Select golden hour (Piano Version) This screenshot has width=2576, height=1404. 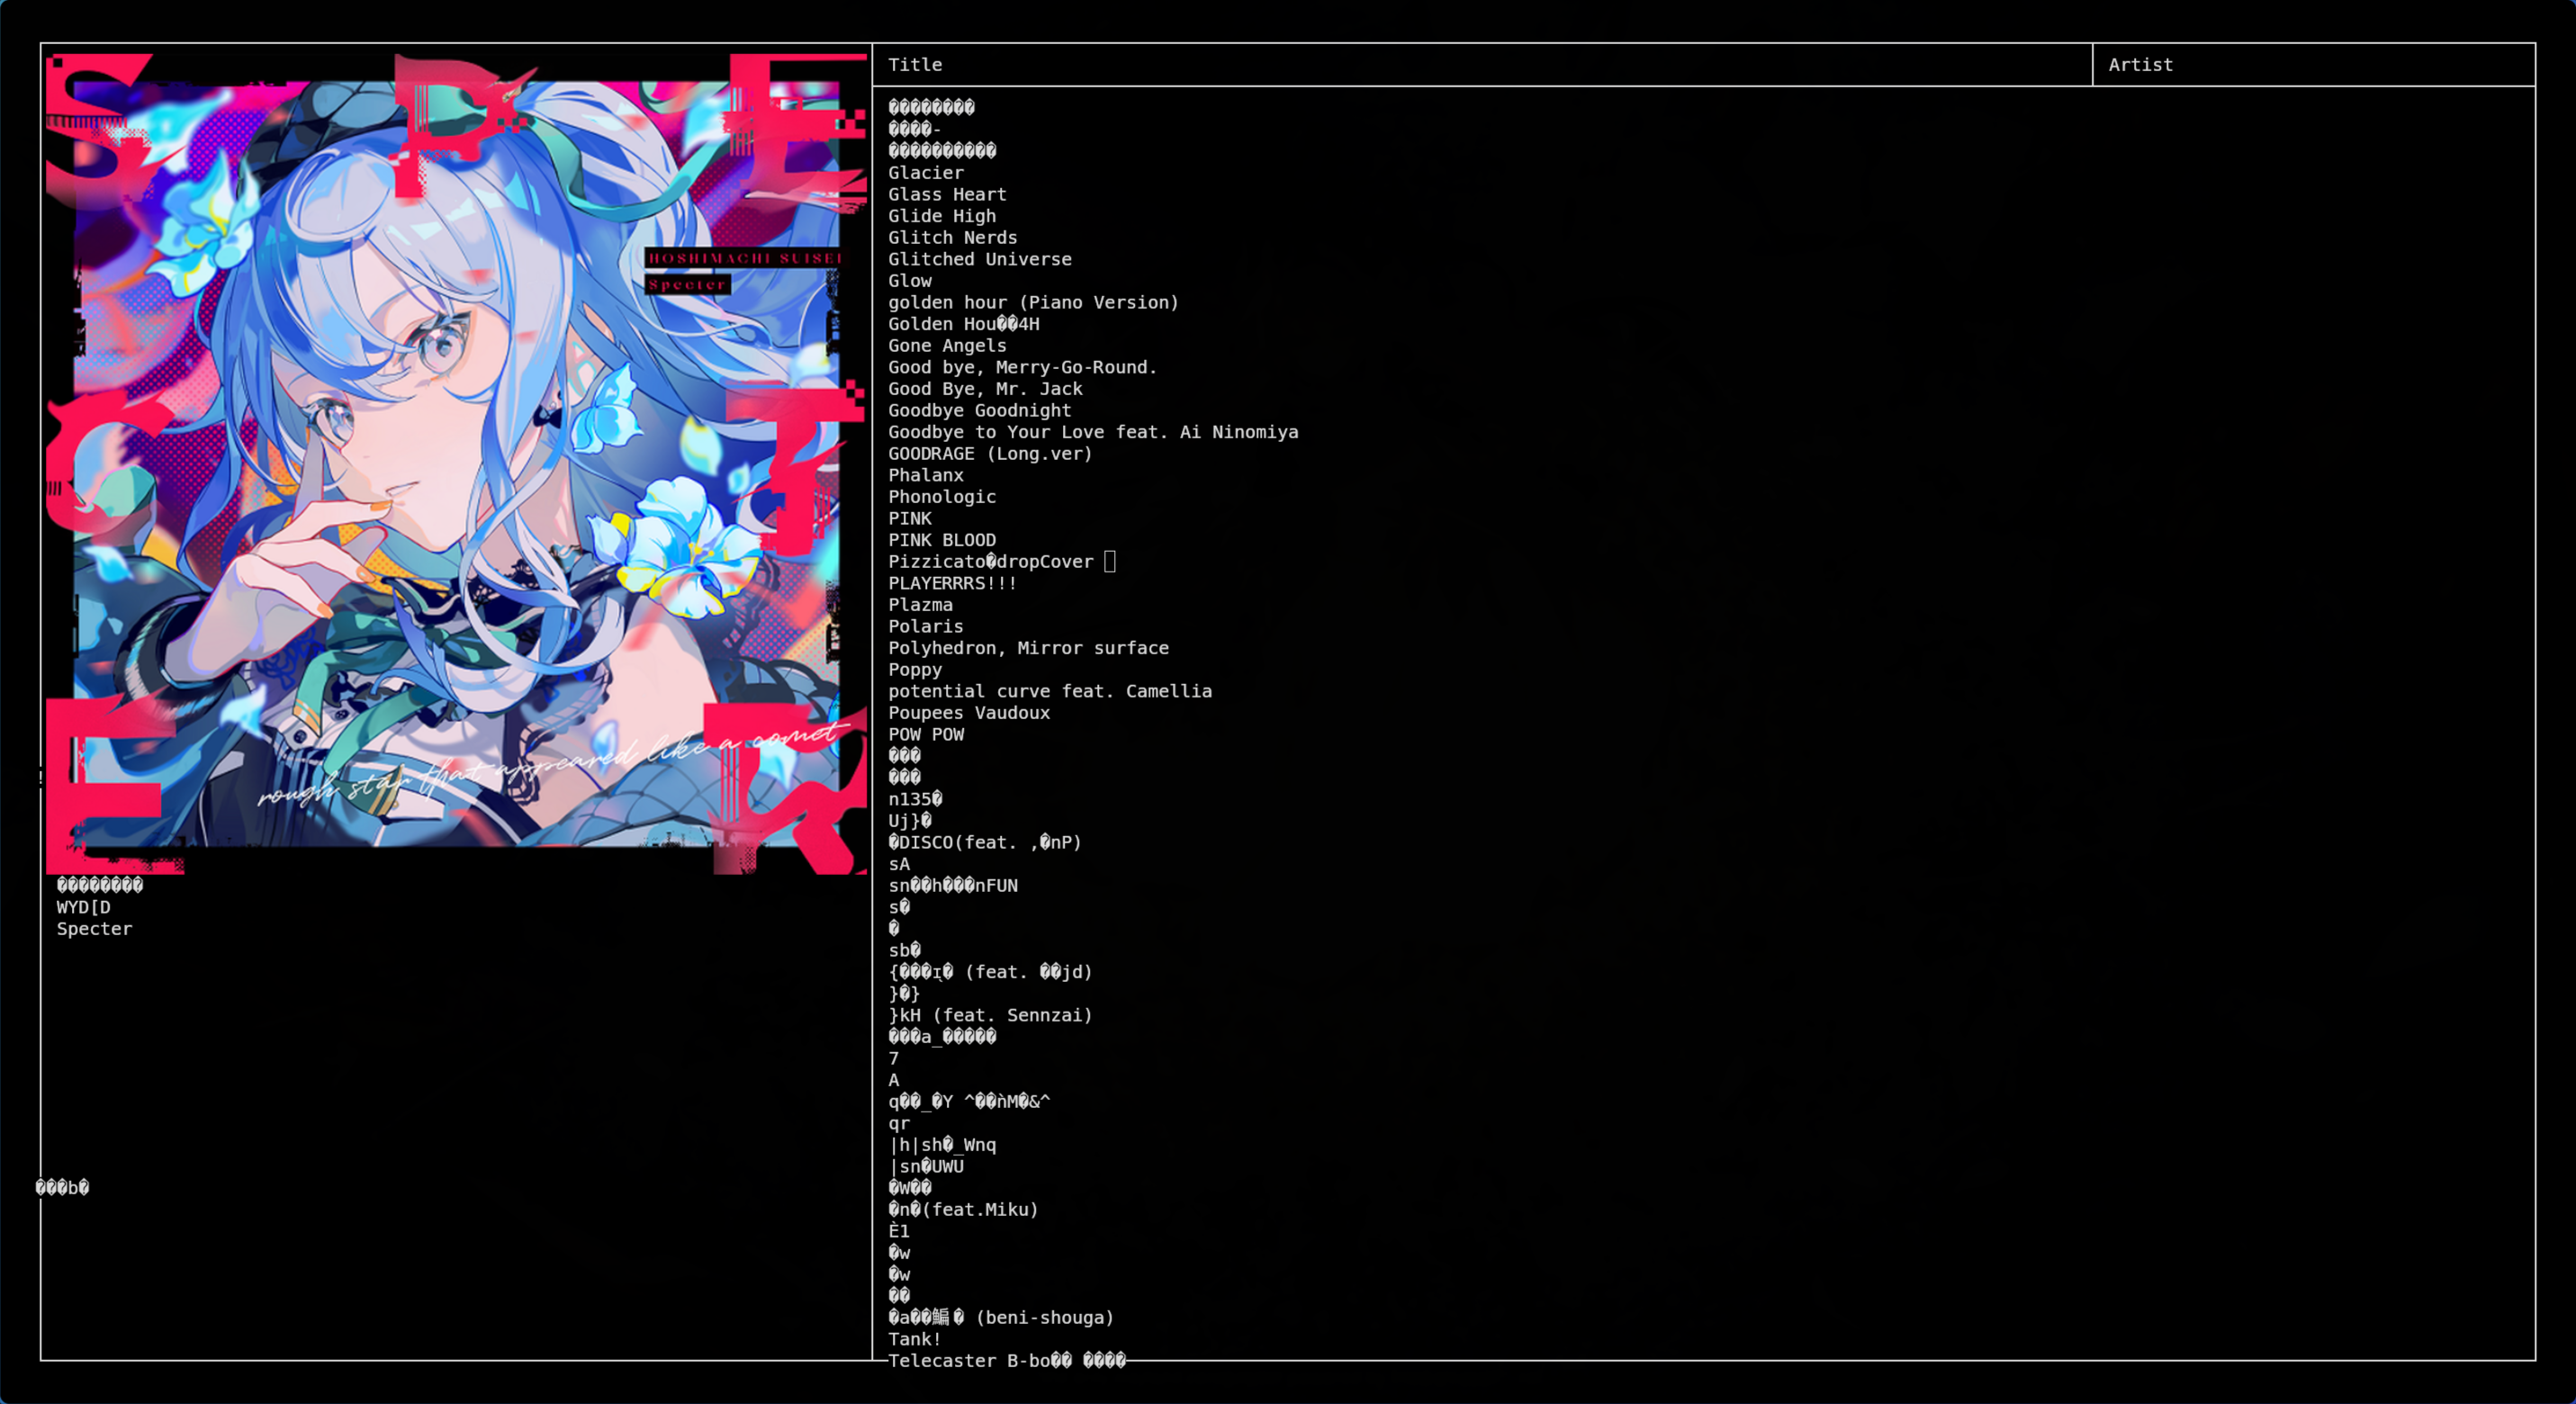pos(1034,303)
